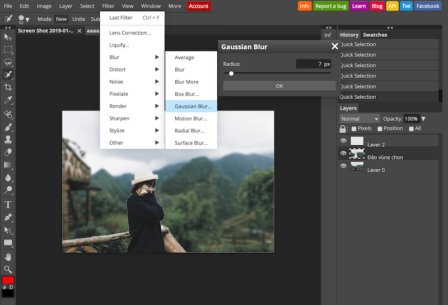The height and width of the screenshot is (305, 448).
Task: Click the orange Info button
Action: pyautogui.click(x=305, y=6)
